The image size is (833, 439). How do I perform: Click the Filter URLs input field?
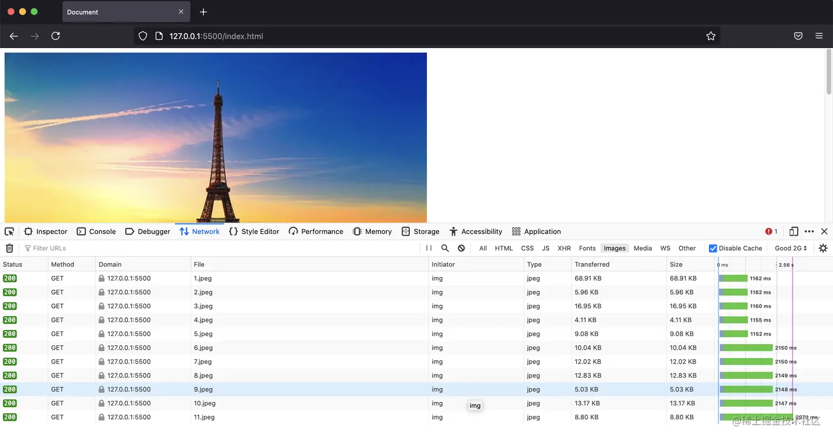point(220,248)
